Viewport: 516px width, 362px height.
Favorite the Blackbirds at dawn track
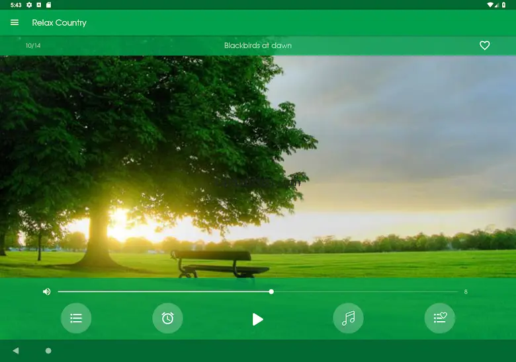484,46
